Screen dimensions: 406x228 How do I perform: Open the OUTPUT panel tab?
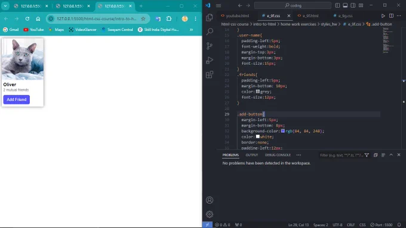pos(252,155)
